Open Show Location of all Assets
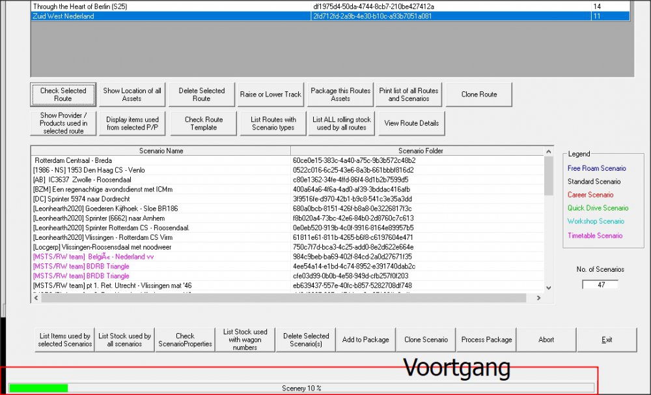 point(132,95)
